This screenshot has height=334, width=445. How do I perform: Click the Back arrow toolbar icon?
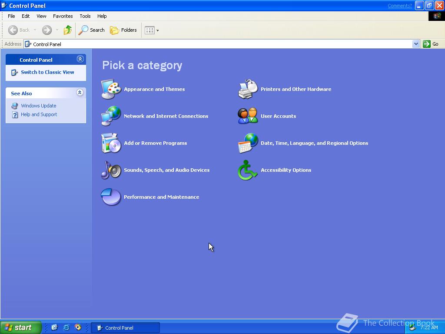coord(13,30)
